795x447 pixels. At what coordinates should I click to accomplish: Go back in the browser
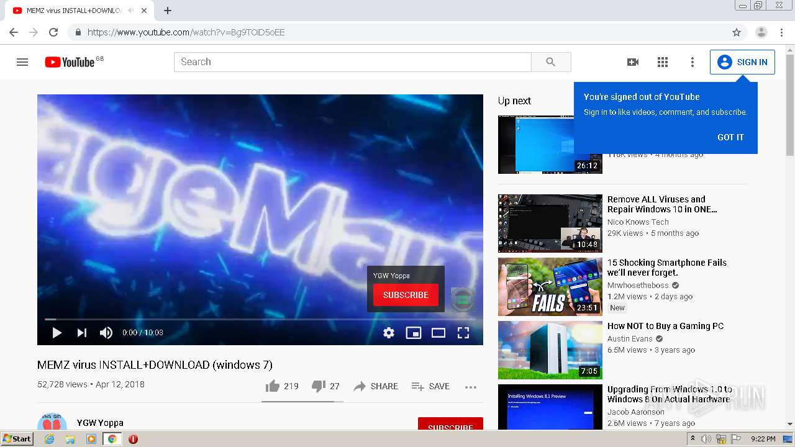click(x=14, y=32)
